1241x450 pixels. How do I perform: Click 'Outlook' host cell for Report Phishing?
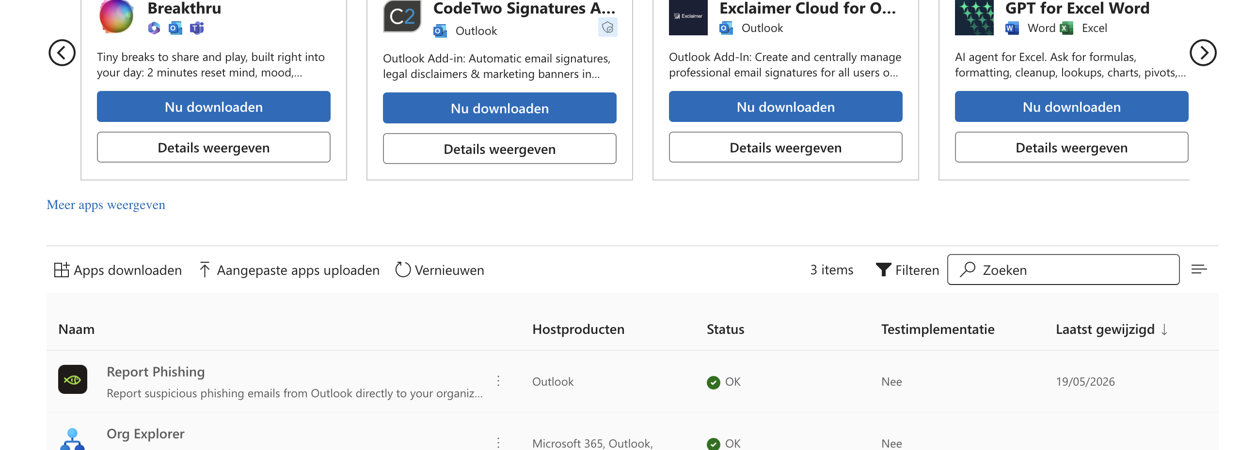(553, 382)
